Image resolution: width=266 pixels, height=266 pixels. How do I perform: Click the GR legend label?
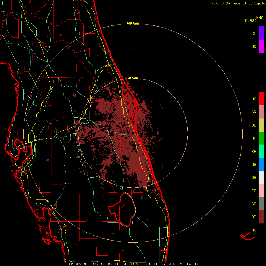point(254,112)
